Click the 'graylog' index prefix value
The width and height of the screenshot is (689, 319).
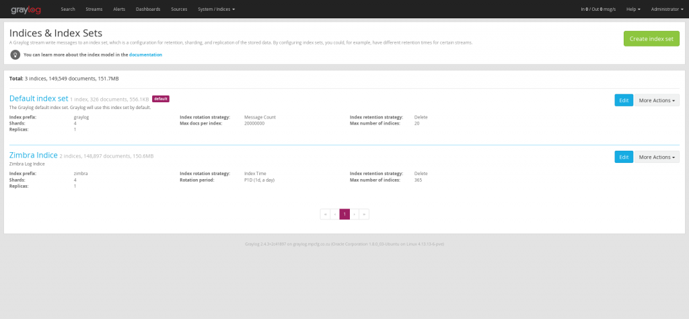(81, 117)
